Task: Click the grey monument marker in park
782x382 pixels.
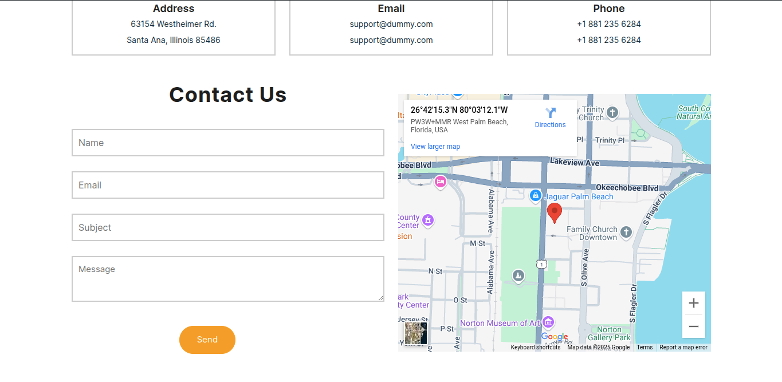Action: tap(518, 277)
